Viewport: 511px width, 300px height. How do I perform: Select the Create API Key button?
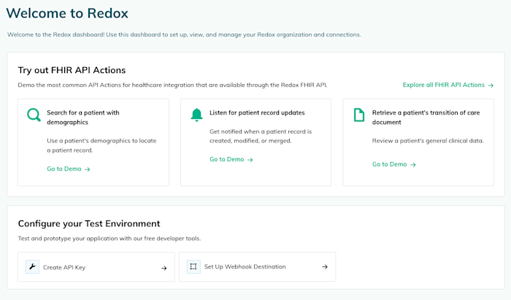tap(96, 266)
